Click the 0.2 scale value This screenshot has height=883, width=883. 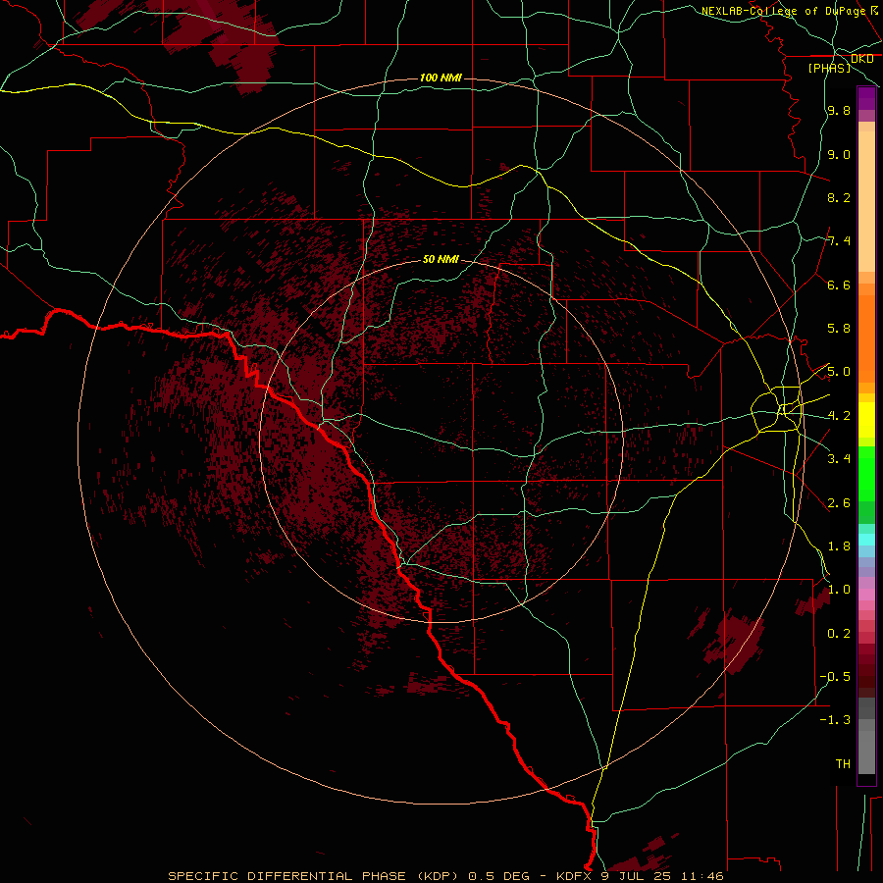(839, 634)
